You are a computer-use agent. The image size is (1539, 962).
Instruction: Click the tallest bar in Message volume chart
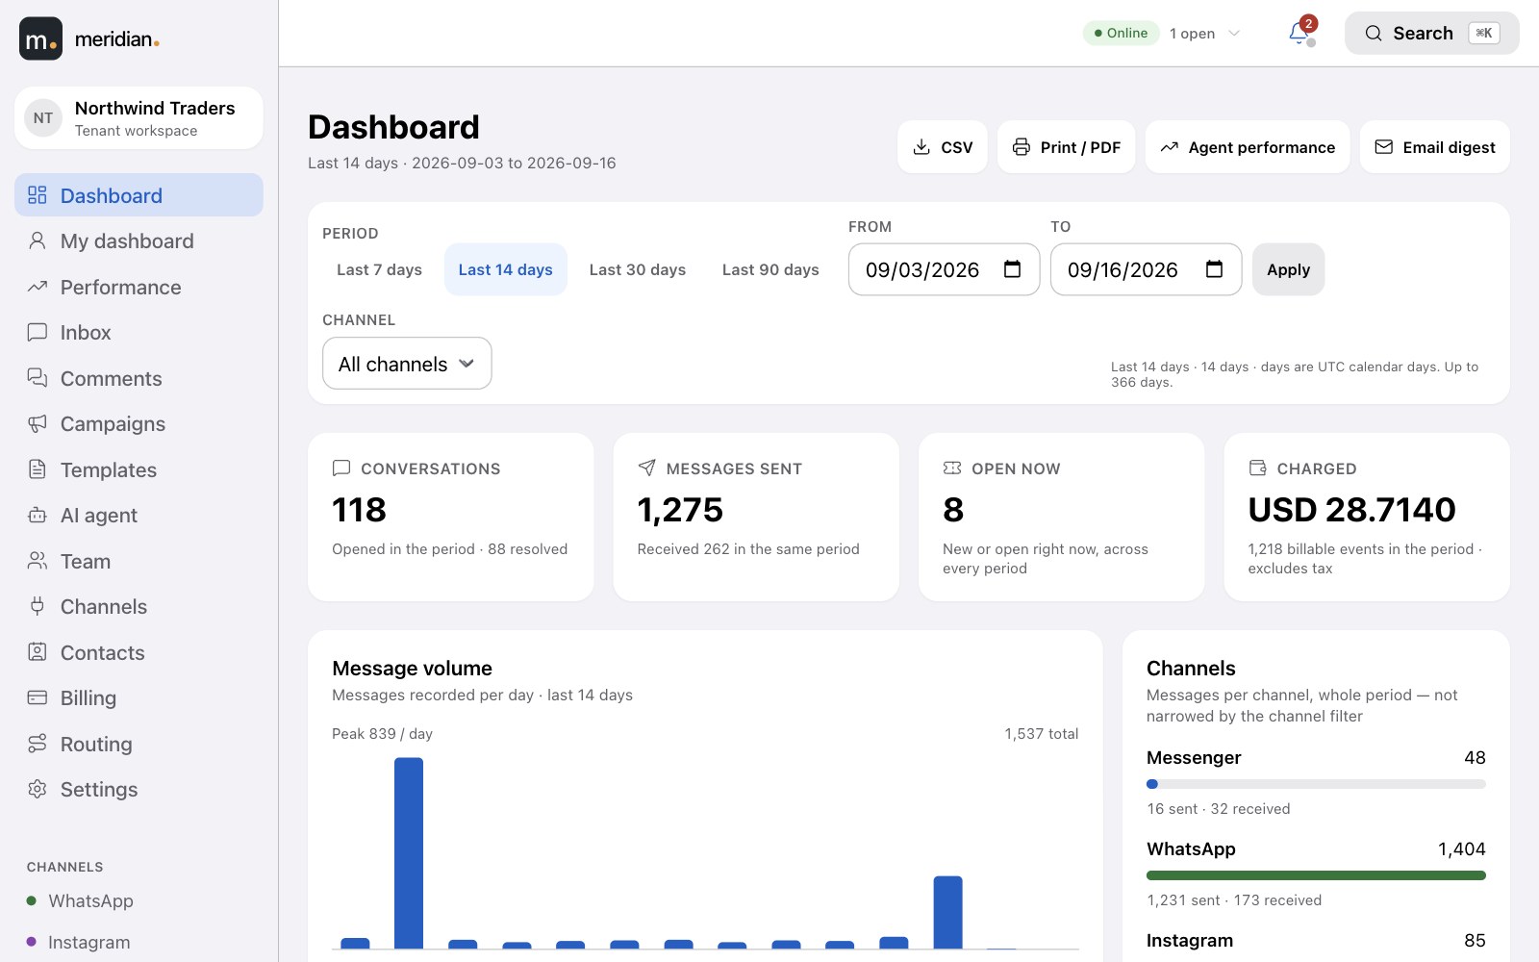pos(409,853)
